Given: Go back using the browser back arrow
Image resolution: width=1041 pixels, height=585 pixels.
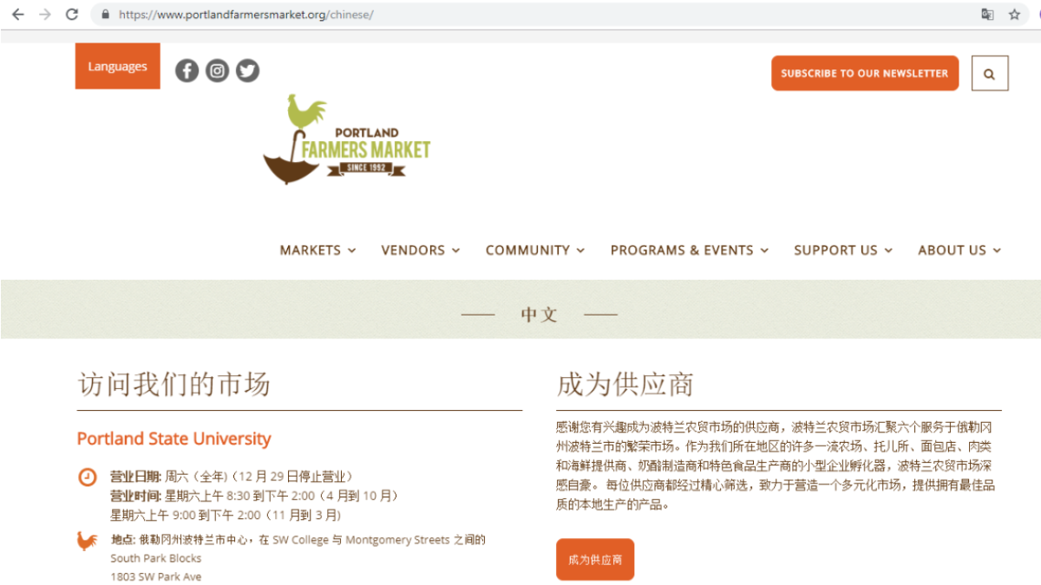Looking at the screenshot, I should pos(17,14).
